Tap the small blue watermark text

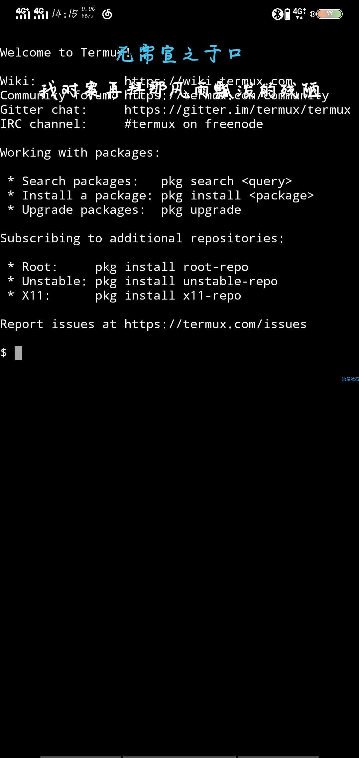(x=350, y=379)
